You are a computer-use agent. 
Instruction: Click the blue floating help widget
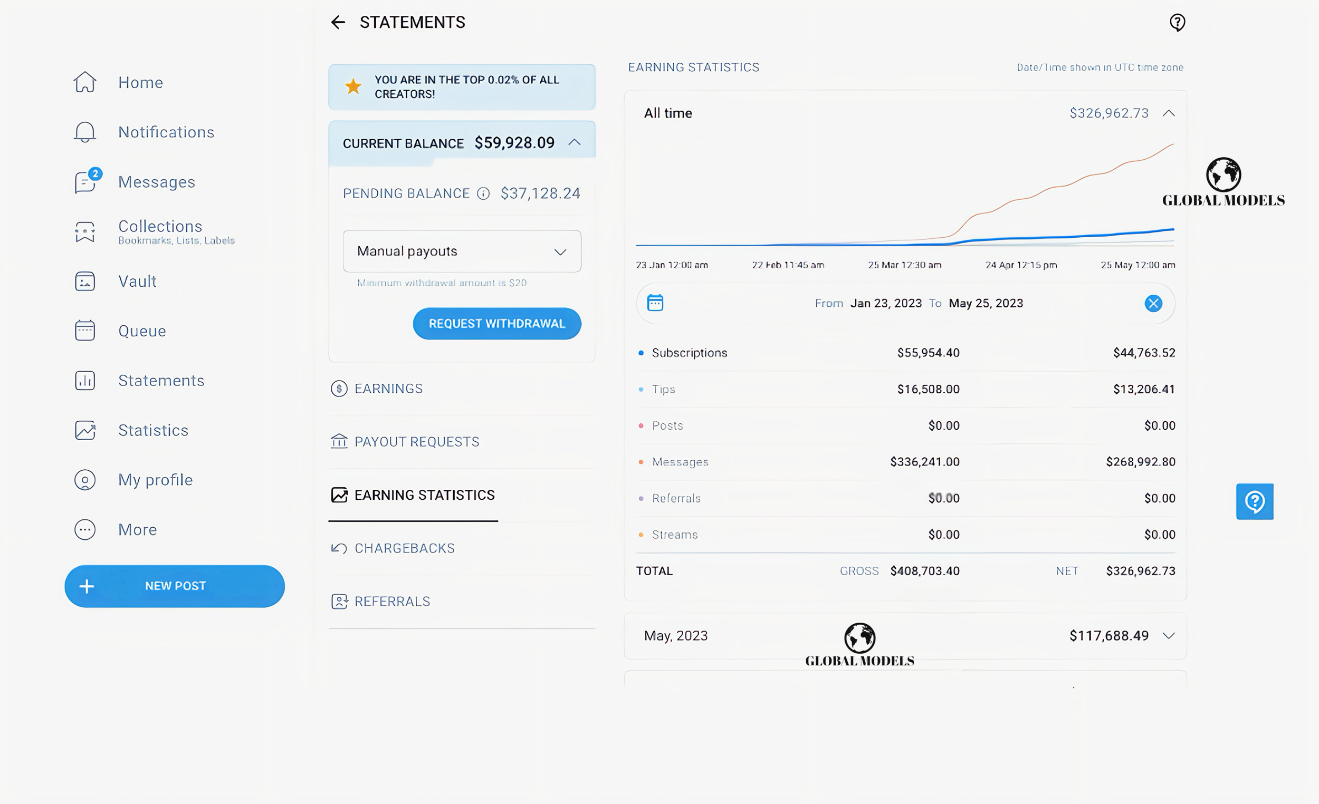click(1254, 502)
